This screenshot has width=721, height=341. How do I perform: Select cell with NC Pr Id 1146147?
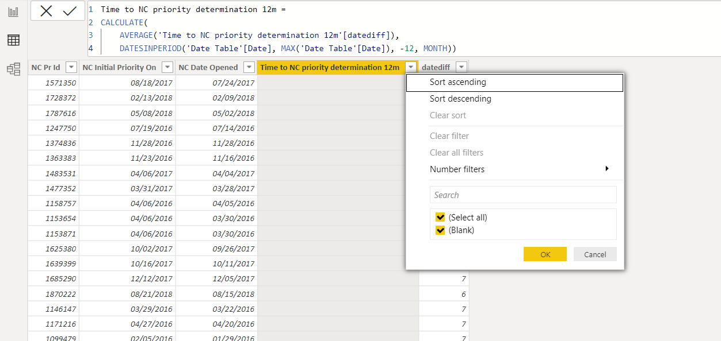click(54, 309)
